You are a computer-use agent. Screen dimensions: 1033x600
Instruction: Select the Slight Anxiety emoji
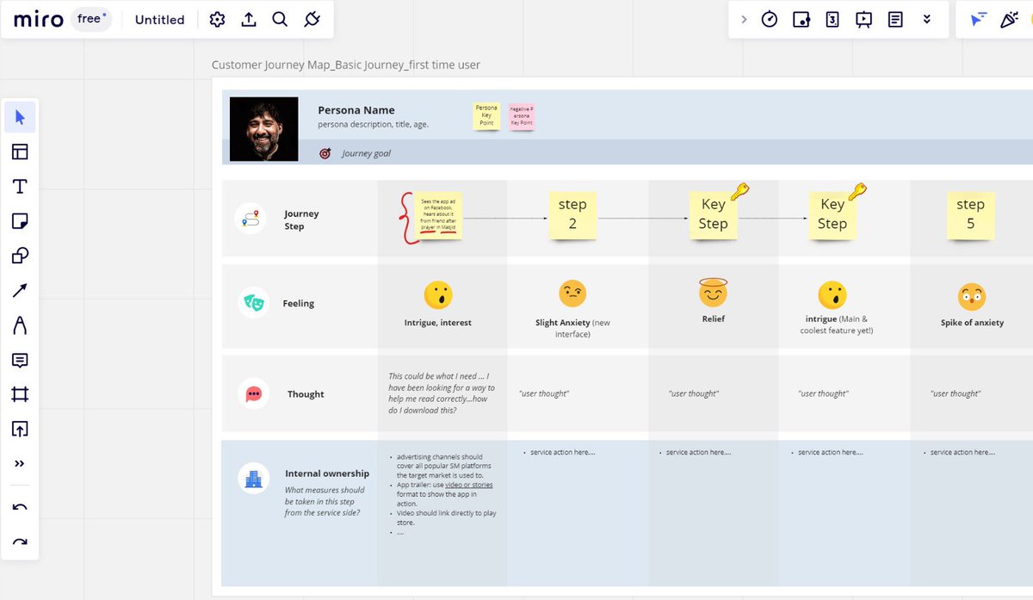tap(572, 294)
